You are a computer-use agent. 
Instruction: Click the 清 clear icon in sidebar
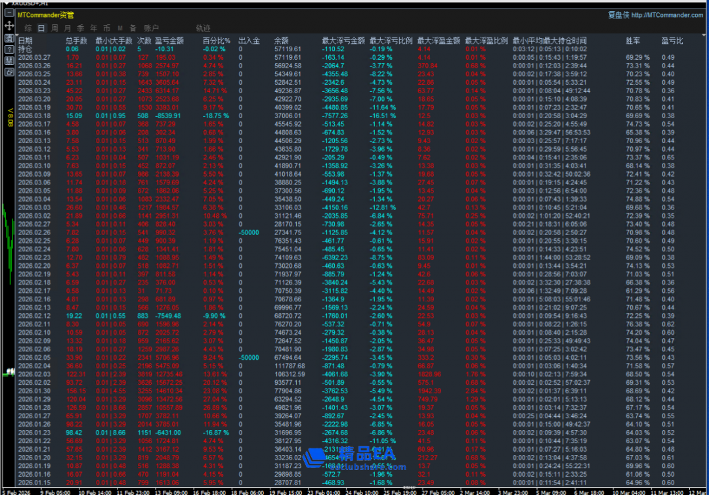9,38
